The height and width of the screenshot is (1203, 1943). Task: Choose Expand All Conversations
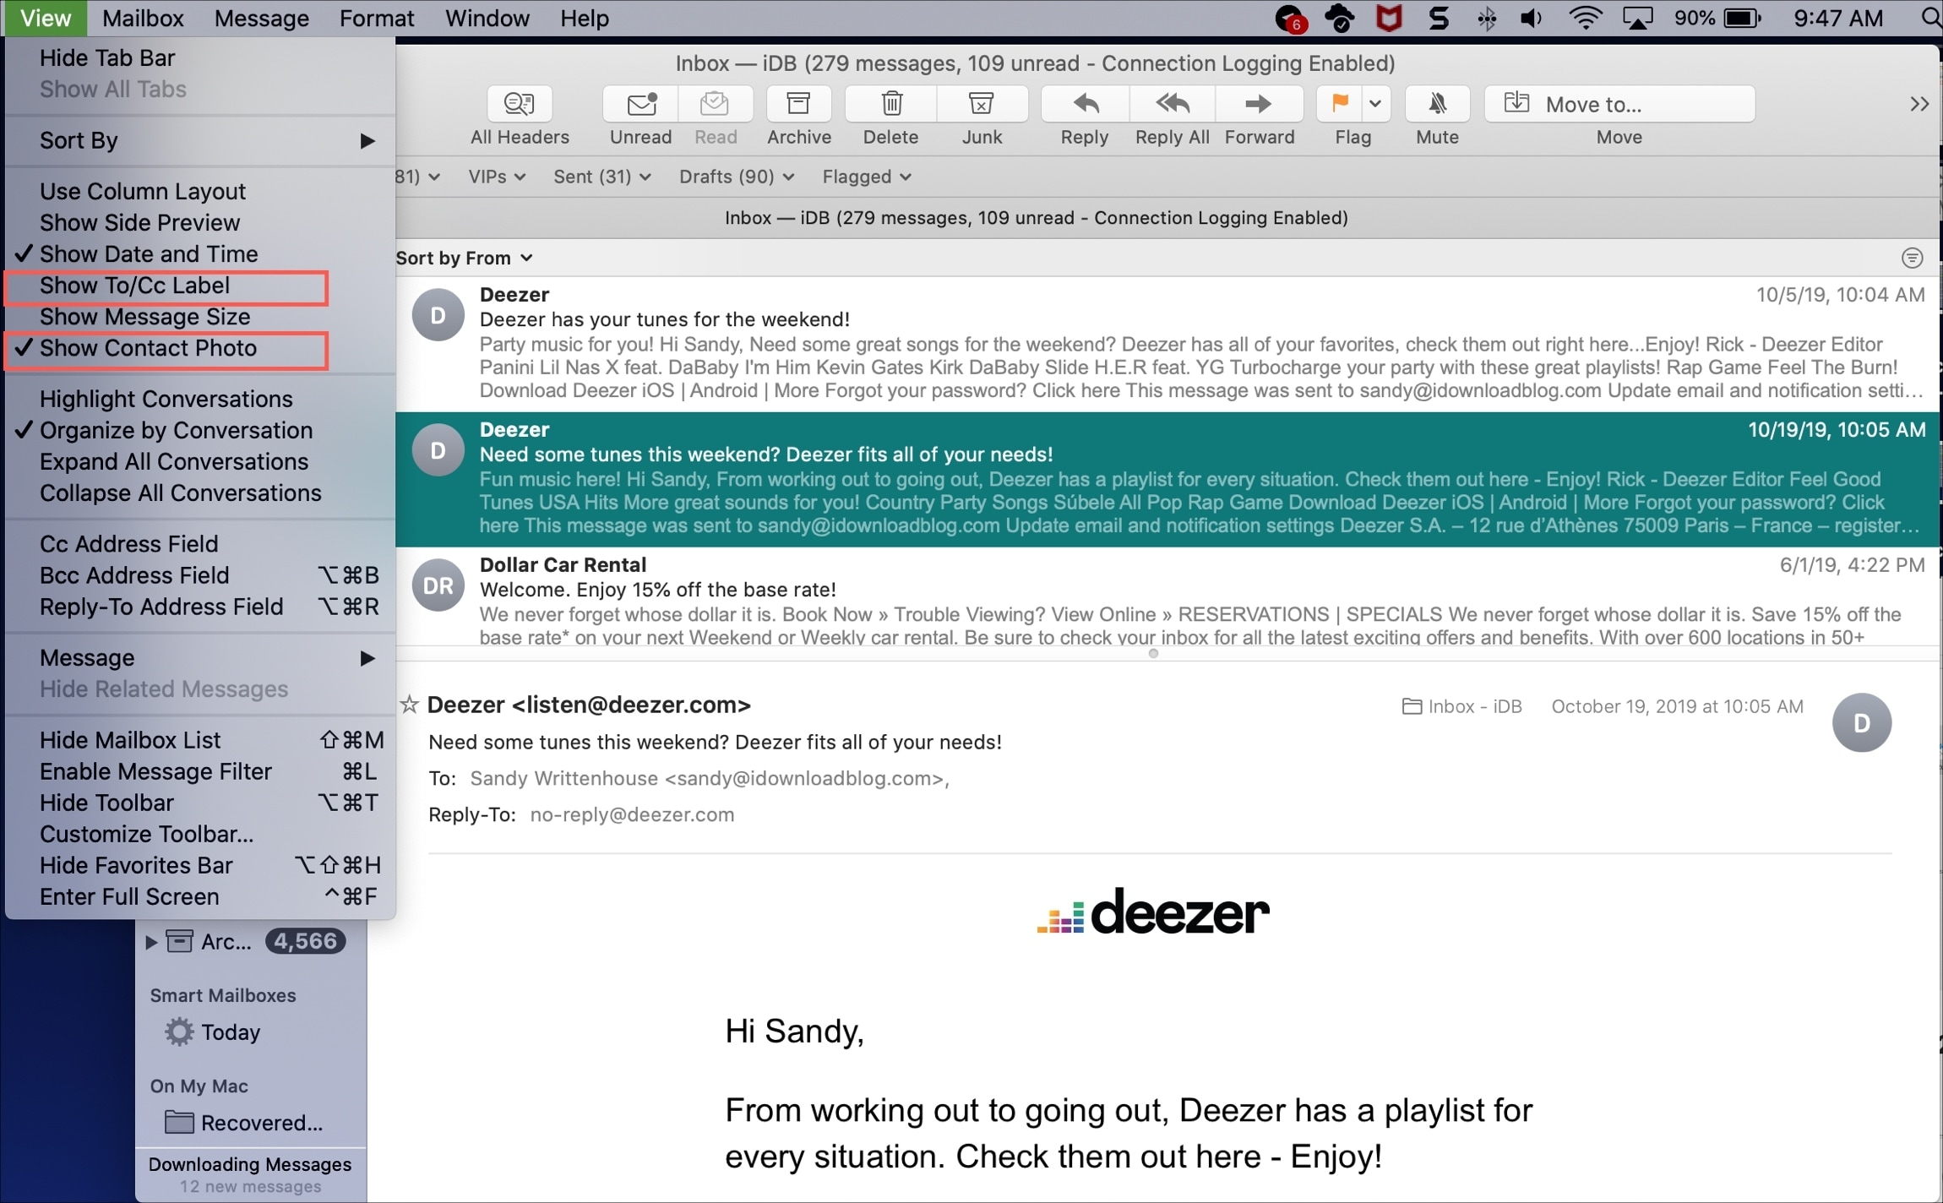pos(199,461)
